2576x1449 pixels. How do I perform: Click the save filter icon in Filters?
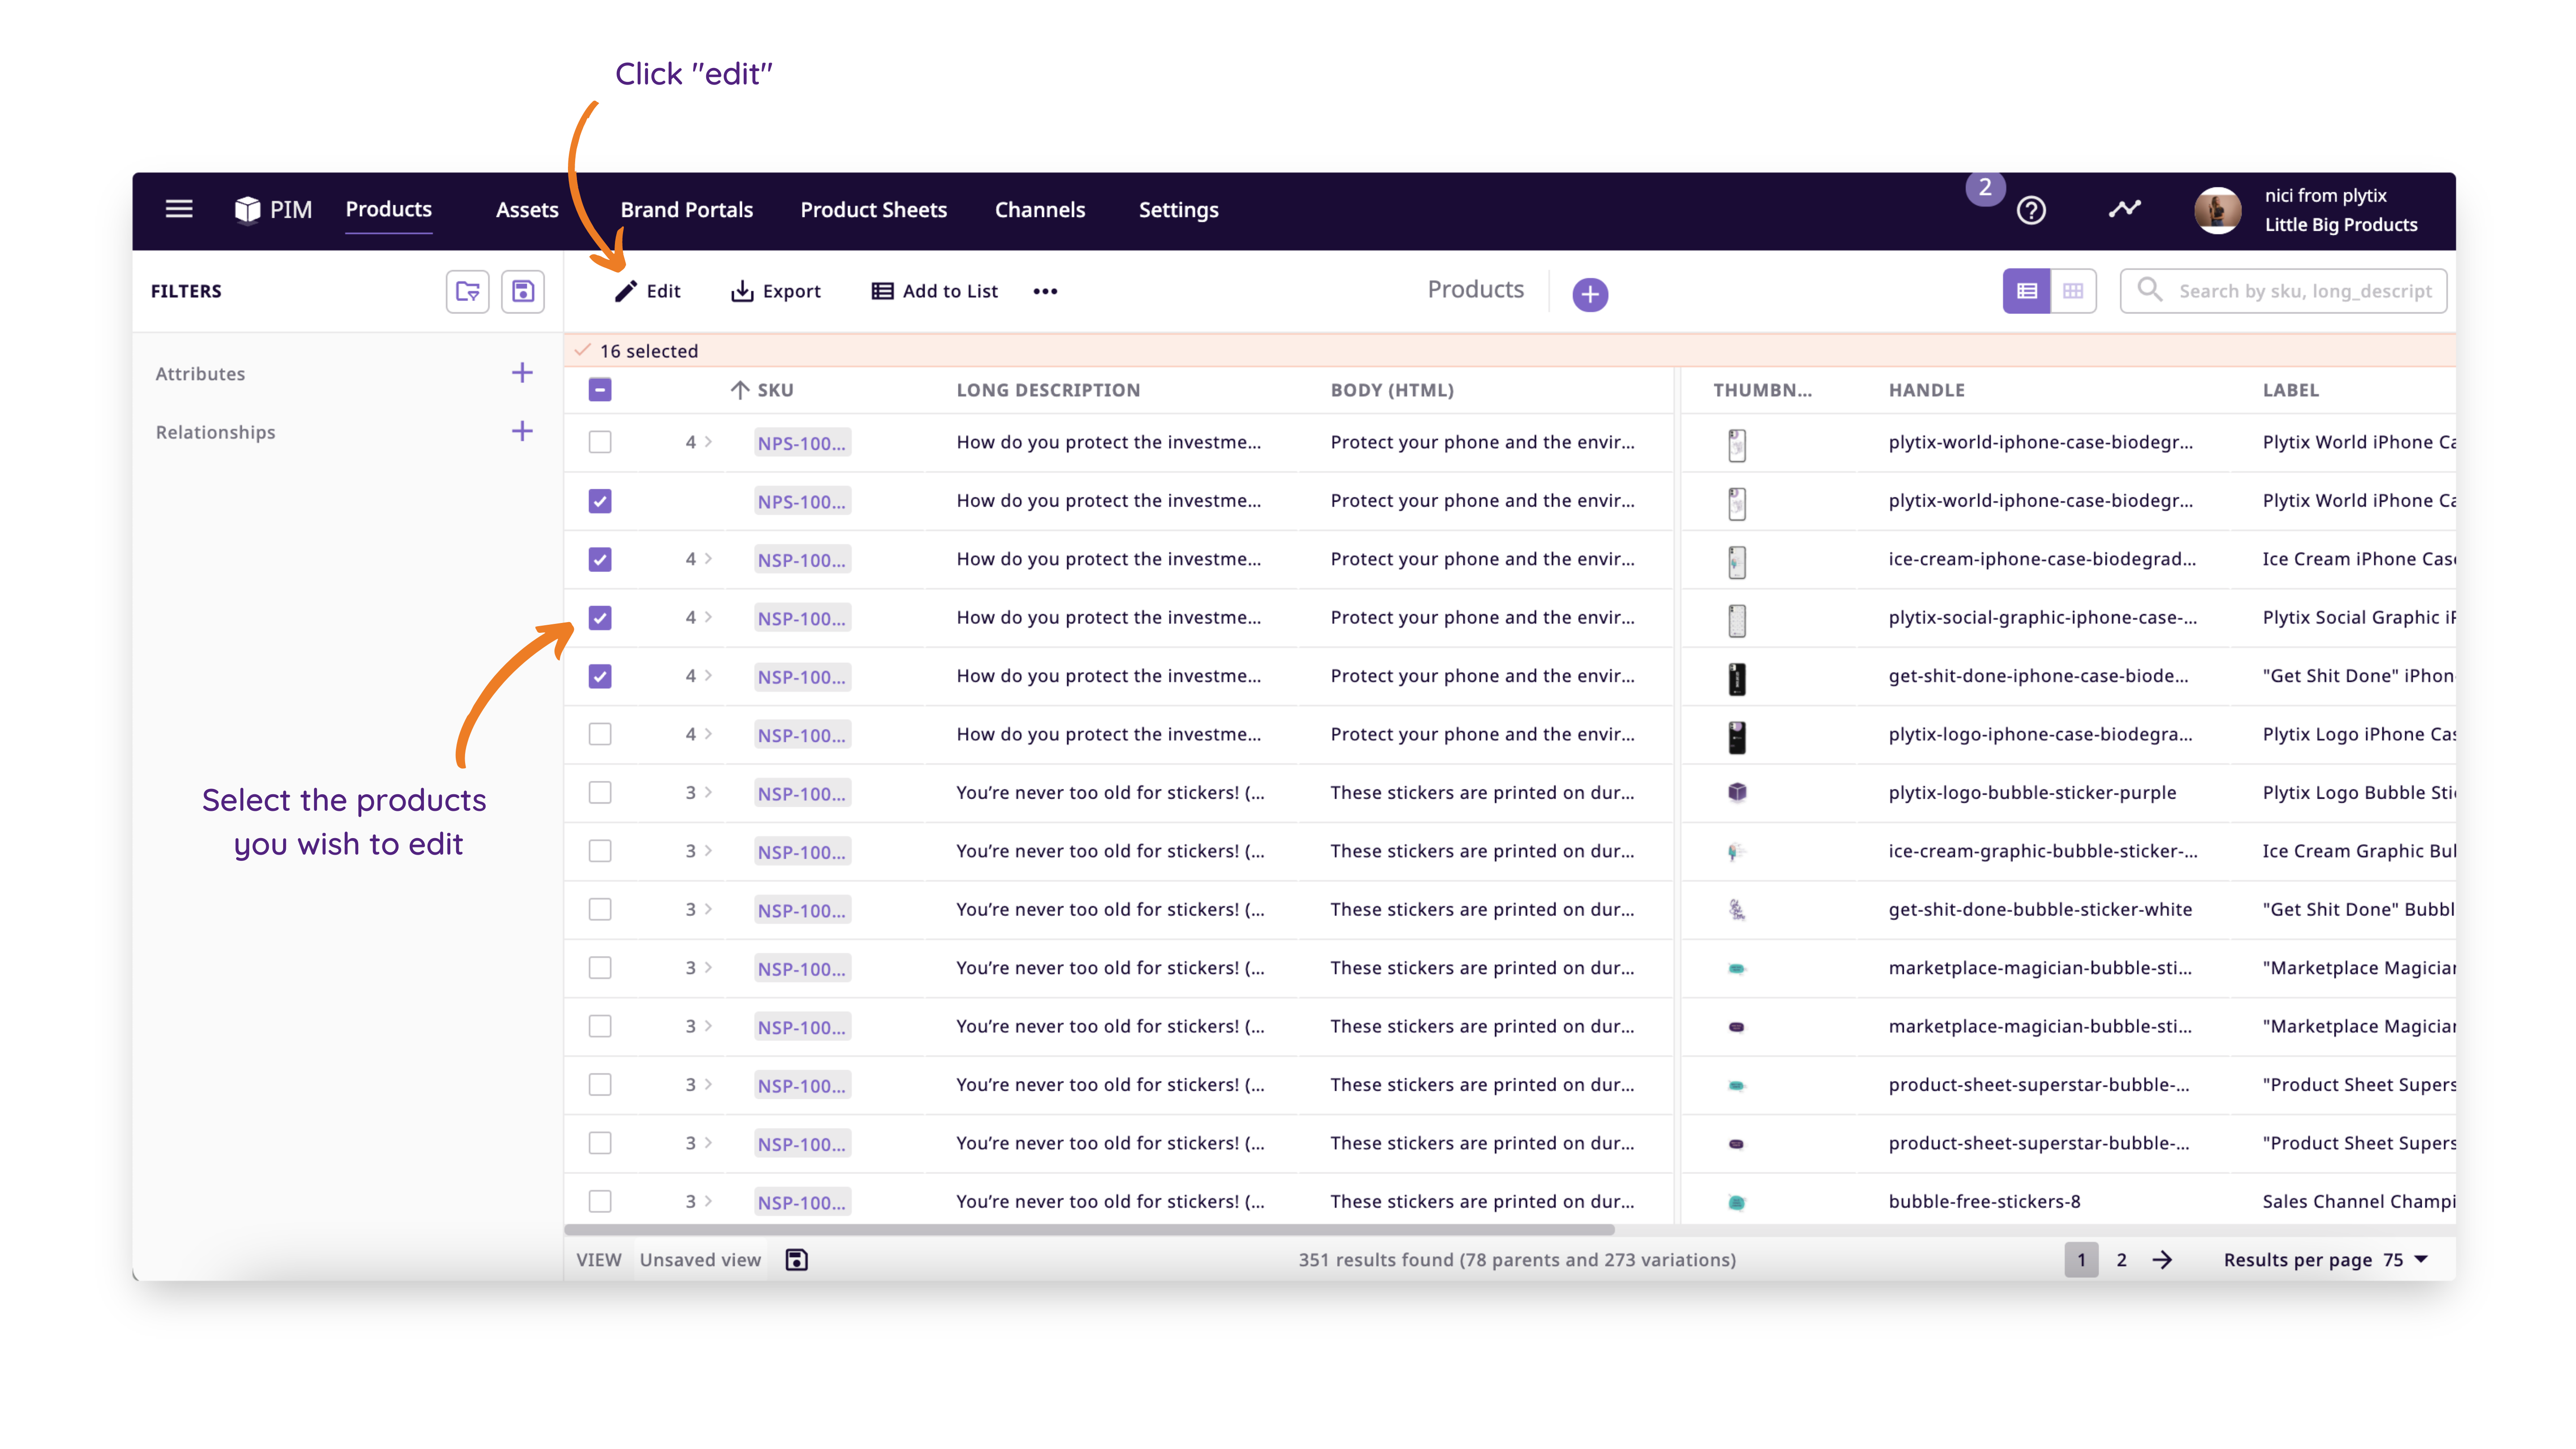[x=522, y=291]
